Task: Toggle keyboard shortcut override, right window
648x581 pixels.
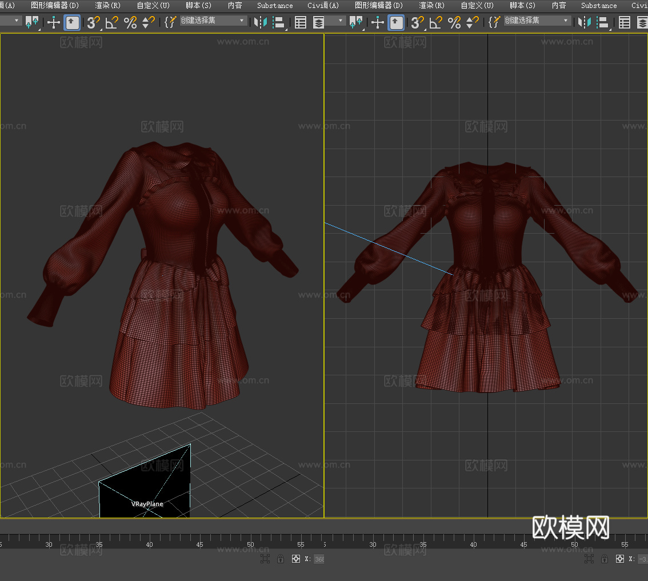Action: [396, 22]
